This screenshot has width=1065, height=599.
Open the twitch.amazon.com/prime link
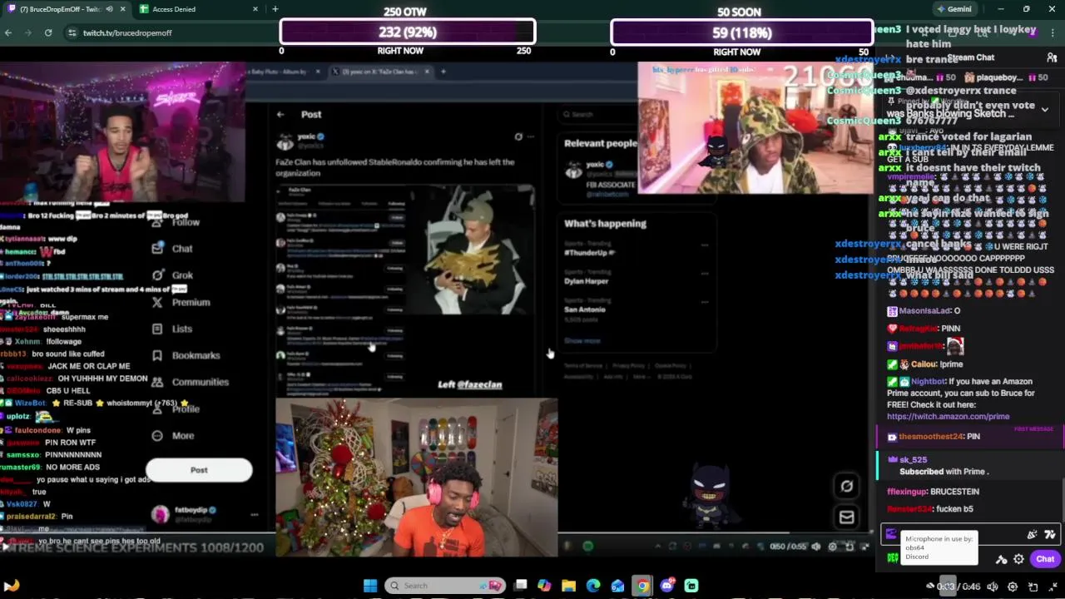point(948,416)
